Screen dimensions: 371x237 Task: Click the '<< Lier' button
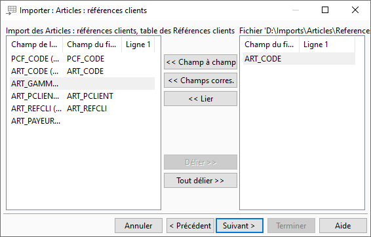click(x=201, y=99)
